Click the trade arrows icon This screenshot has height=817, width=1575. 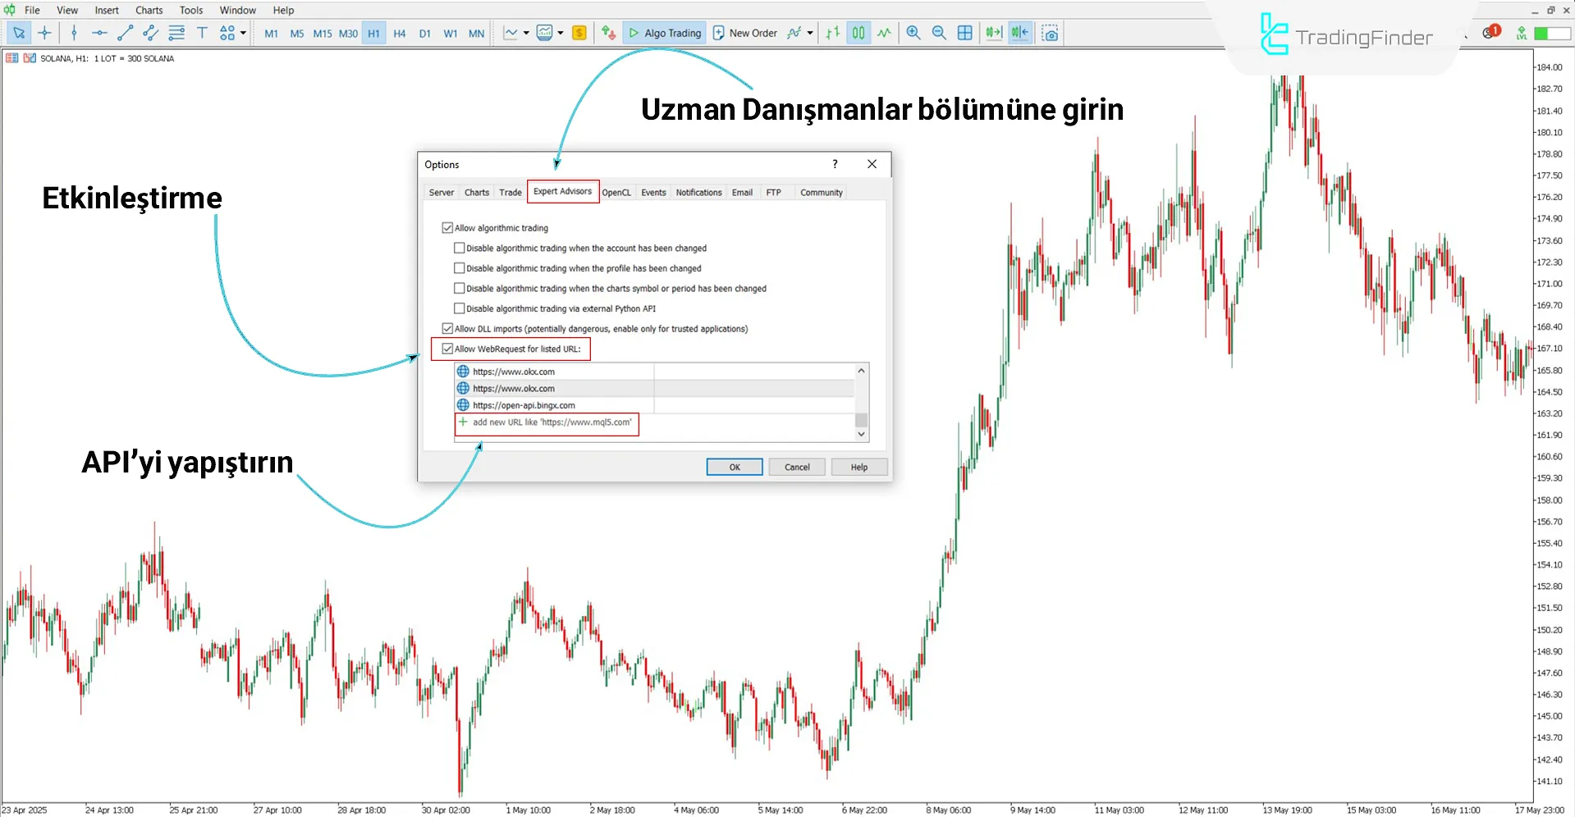[608, 33]
